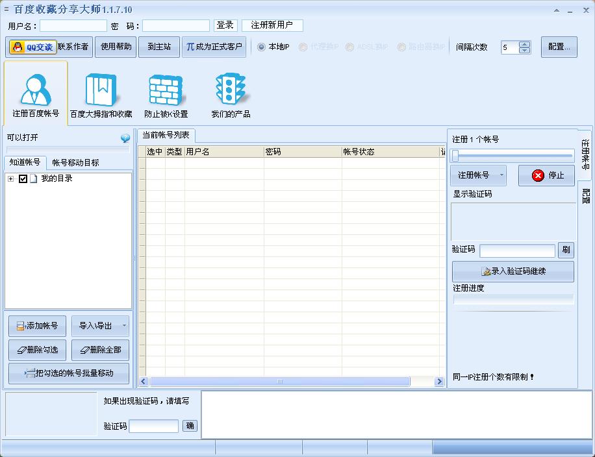Open the 我们的产品 traffic light icon
This screenshot has width=595, height=457.
click(x=231, y=95)
